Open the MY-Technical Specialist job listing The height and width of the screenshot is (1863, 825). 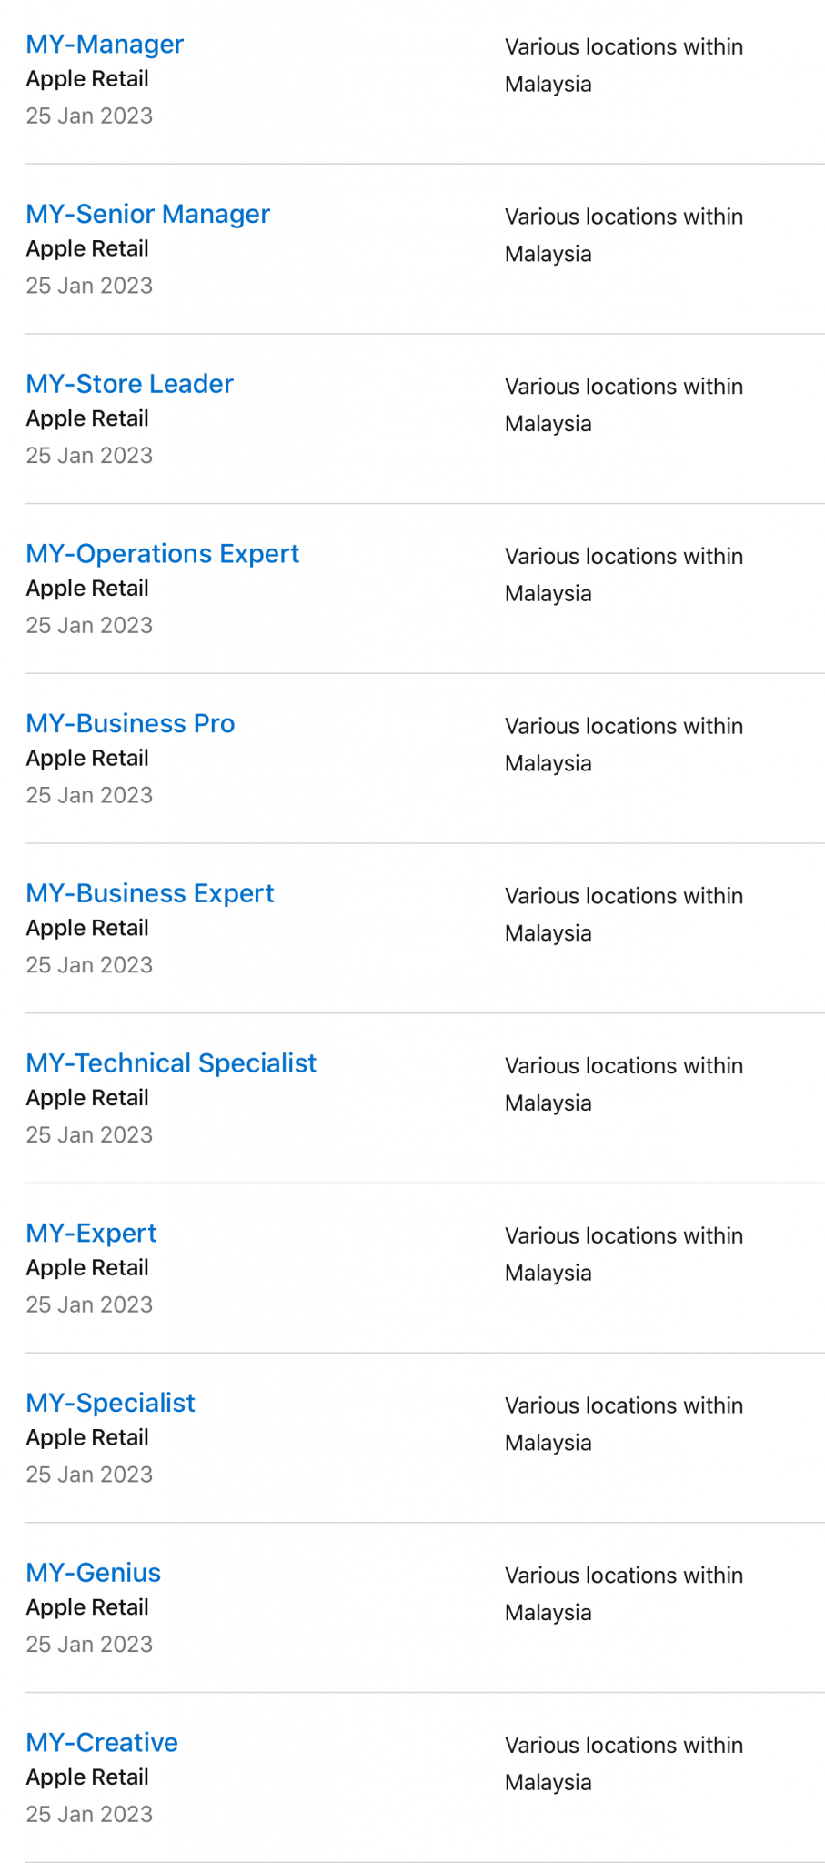170,1062
